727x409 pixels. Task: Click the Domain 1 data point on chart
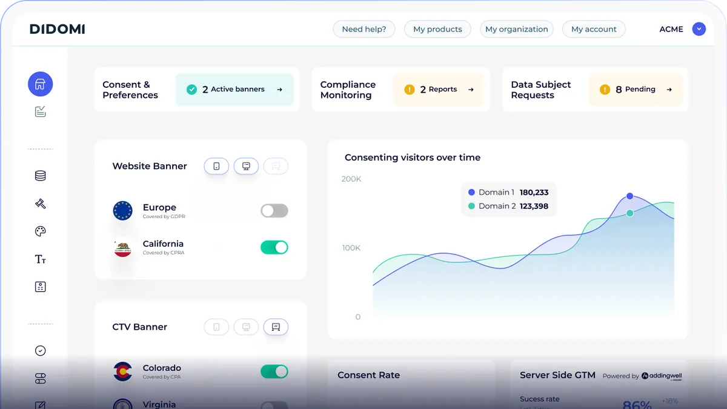coord(630,196)
